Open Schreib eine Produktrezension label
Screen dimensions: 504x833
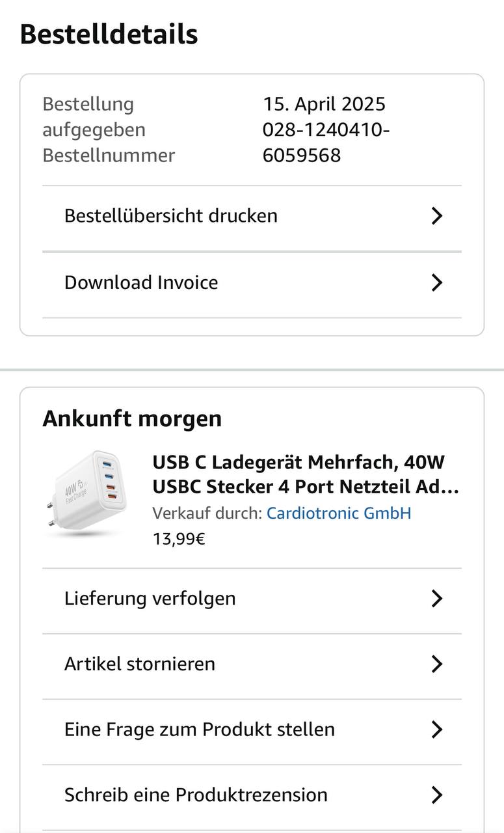(x=195, y=795)
